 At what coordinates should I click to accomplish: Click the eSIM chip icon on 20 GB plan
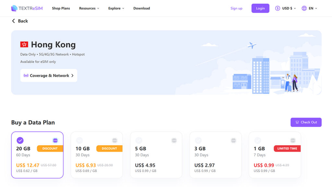coord(55,140)
